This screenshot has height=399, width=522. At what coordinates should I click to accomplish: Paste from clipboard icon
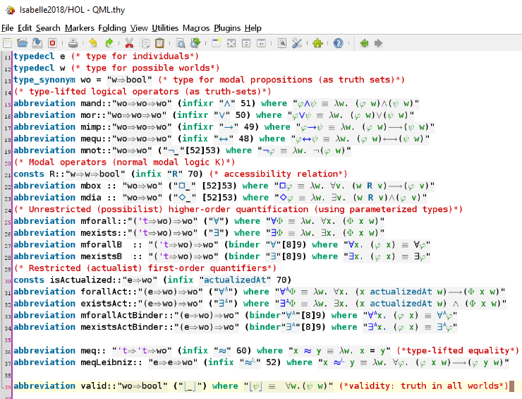(160, 43)
